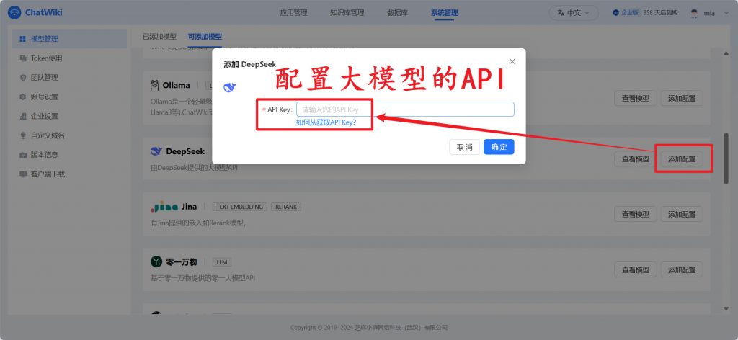Click the LLM tag on 零一万物
738x340 pixels.
pos(222,262)
